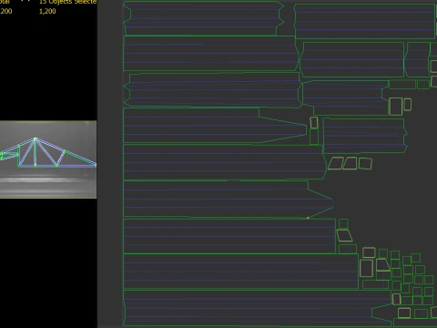Select the topmost left UV island with notched ends

(x=203, y=18)
